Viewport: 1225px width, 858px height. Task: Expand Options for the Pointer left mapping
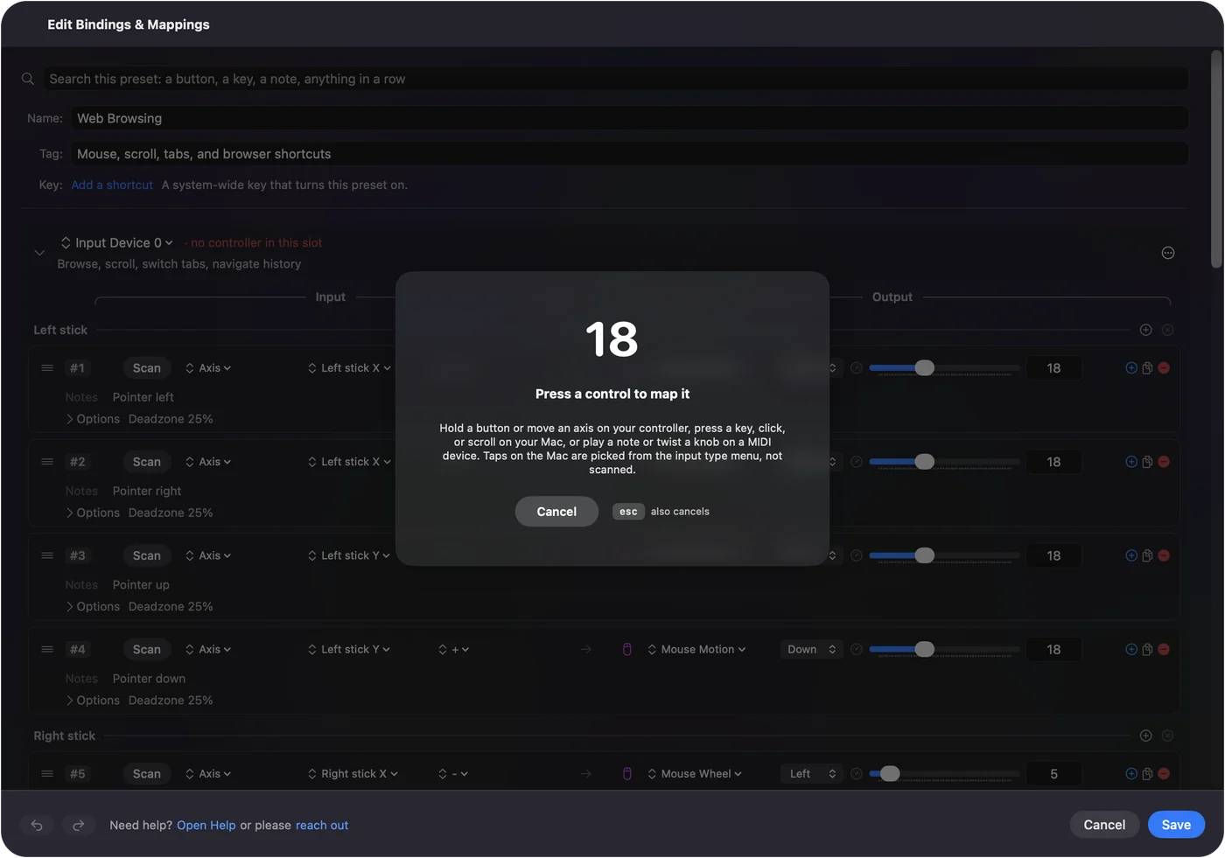pos(93,419)
